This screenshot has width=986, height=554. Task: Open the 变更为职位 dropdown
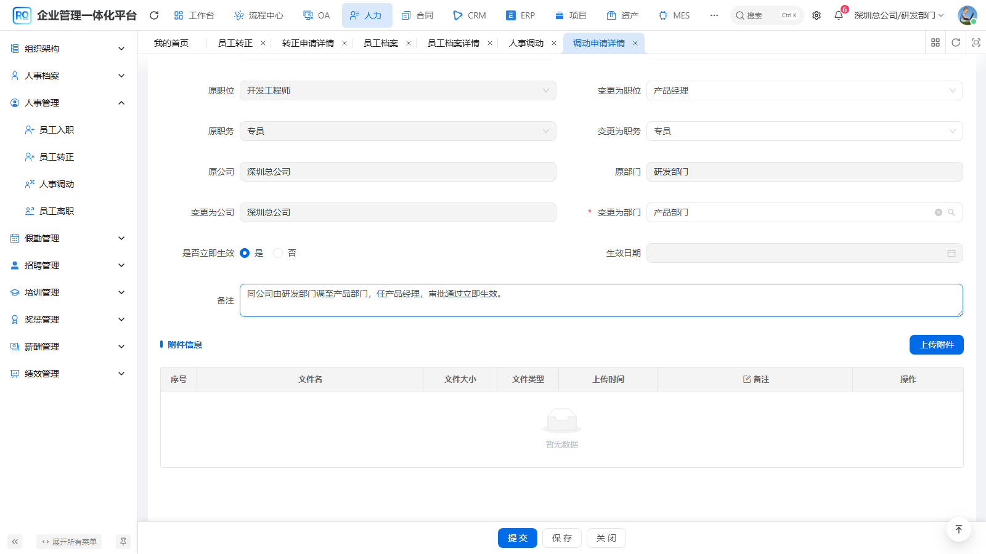(804, 90)
